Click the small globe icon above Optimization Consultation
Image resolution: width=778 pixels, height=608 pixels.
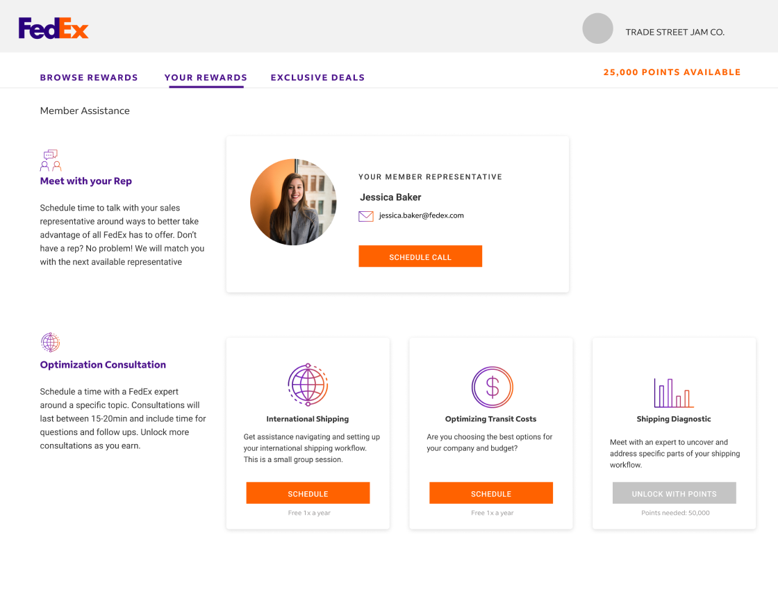50,343
